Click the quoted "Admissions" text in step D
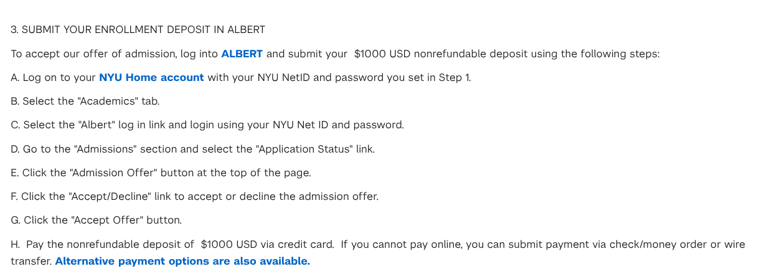The width and height of the screenshot is (782, 274). (105, 149)
